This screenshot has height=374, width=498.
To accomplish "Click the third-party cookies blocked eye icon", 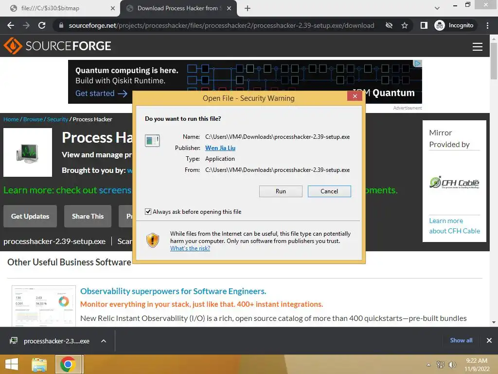I will coord(389,25).
